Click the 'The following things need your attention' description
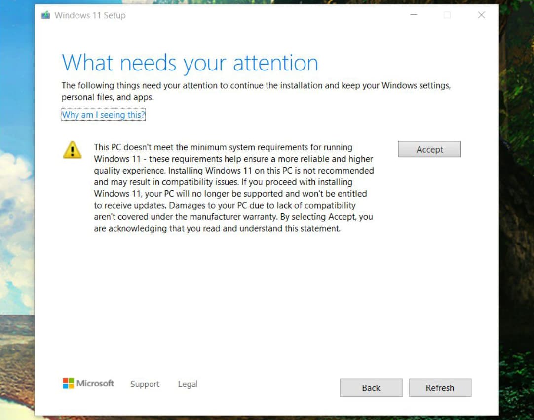This screenshot has height=420, width=534. tap(256, 91)
